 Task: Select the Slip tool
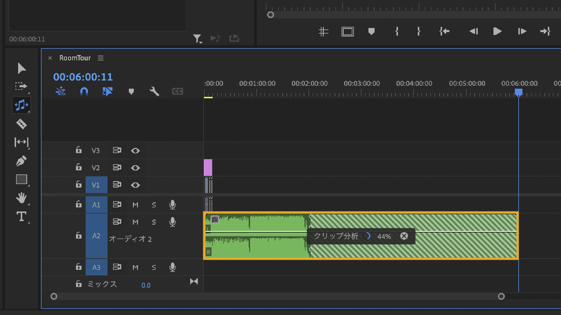click(21, 142)
